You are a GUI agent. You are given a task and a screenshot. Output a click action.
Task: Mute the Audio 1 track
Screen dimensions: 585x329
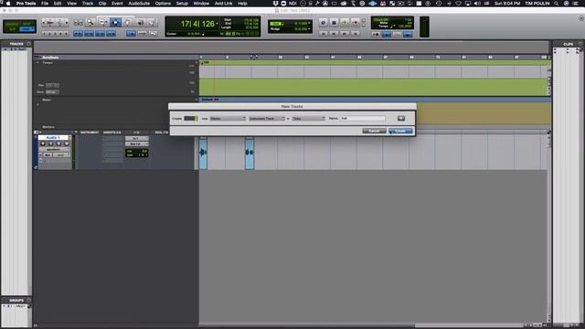67,143
